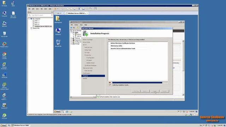Expand the Storage node in Server Manager tree
The width and height of the screenshot is (226, 127).
pos(71,44)
